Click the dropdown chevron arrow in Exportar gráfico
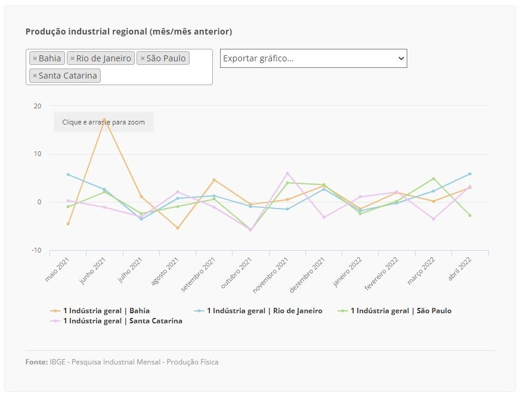523x396 pixels. pos(401,58)
